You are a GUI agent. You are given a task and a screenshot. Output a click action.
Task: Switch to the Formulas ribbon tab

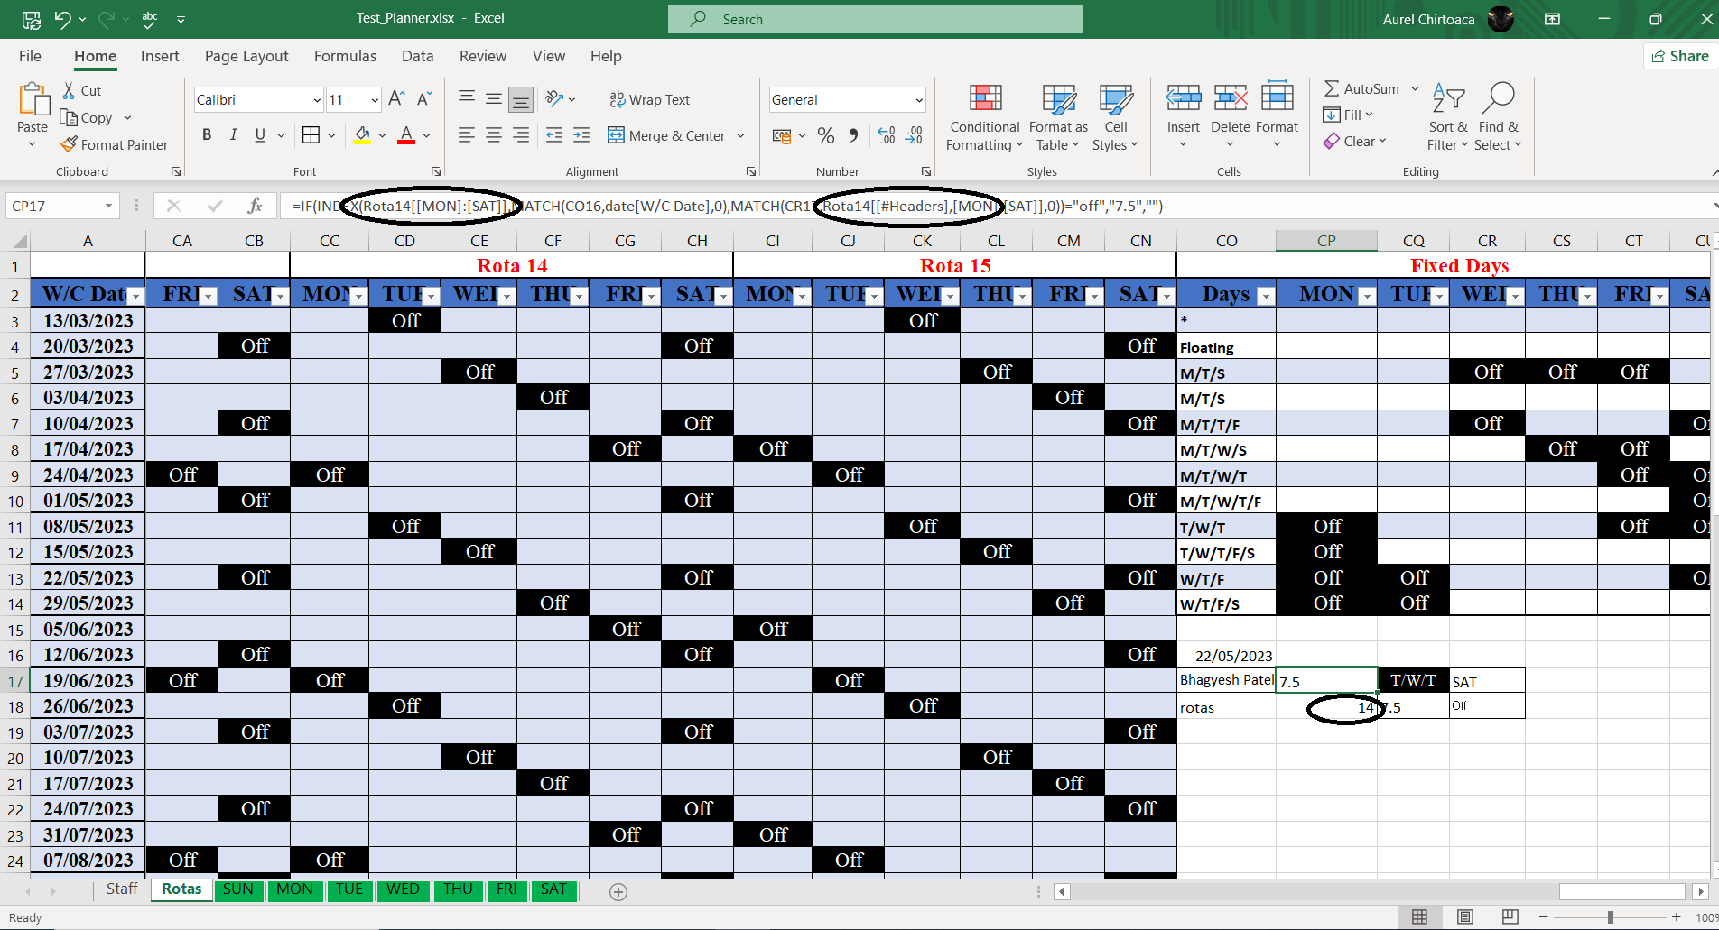pyautogui.click(x=344, y=56)
